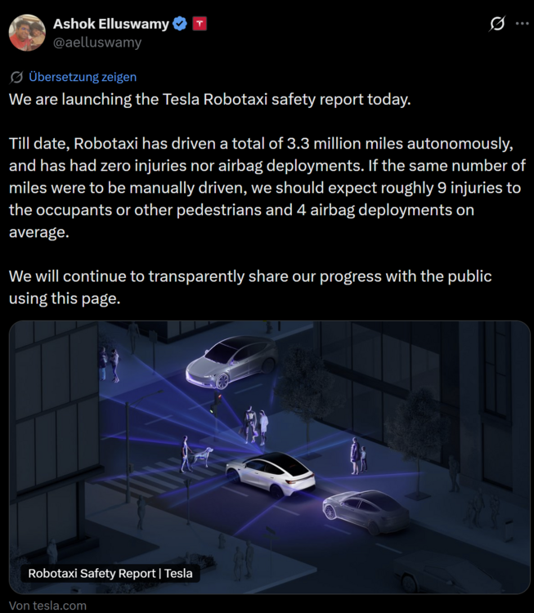
Task: Click the traffic light in the preview illustration
Action: pos(216,405)
